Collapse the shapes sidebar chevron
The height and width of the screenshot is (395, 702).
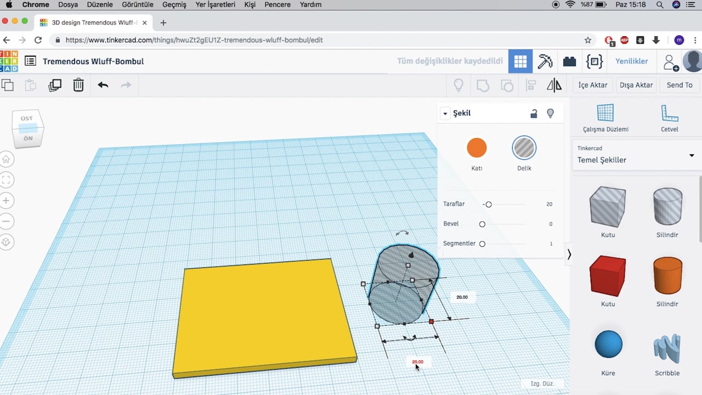[x=569, y=255]
